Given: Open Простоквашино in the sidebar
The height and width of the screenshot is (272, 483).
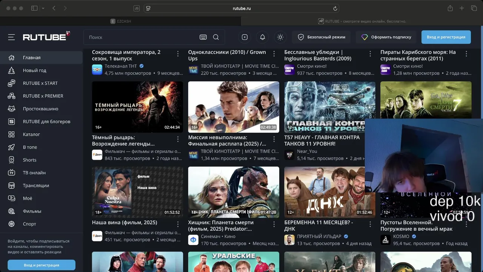Looking at the screenshot, I should coord(41,109).
